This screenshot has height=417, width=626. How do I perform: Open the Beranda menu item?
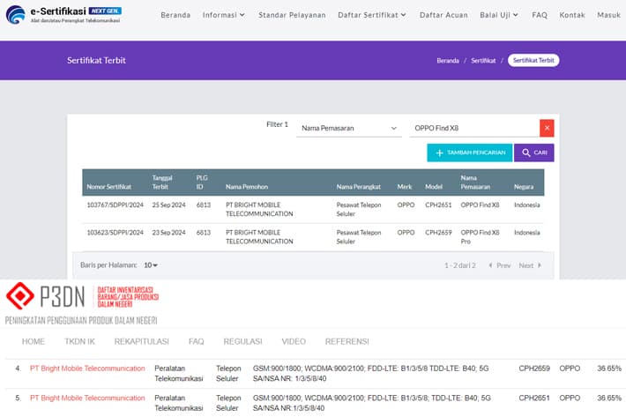(x=175, y=15)
